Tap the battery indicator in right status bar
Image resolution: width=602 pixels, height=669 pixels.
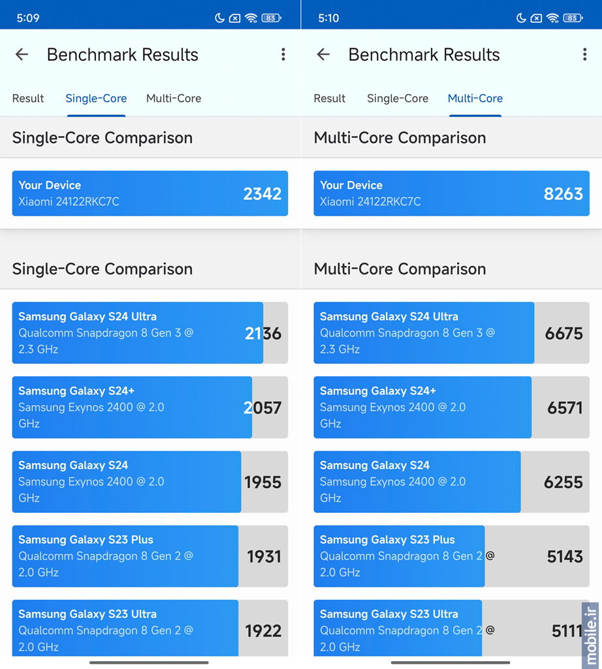click(x=573, y=18)
